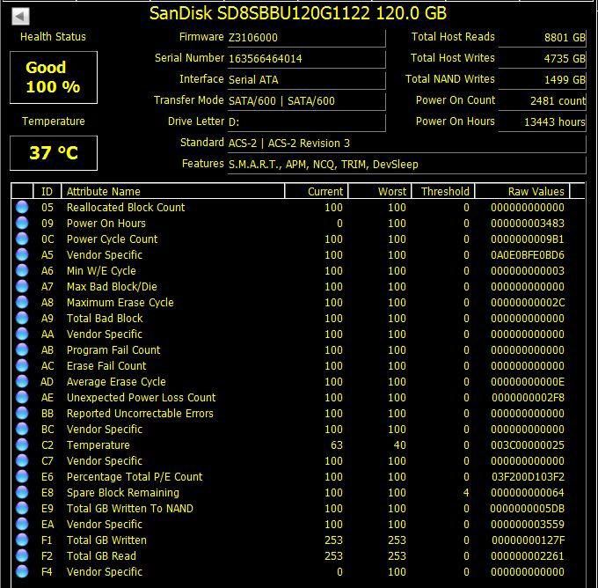Click the status orb for Power Cycle Count

coord(22,239)
